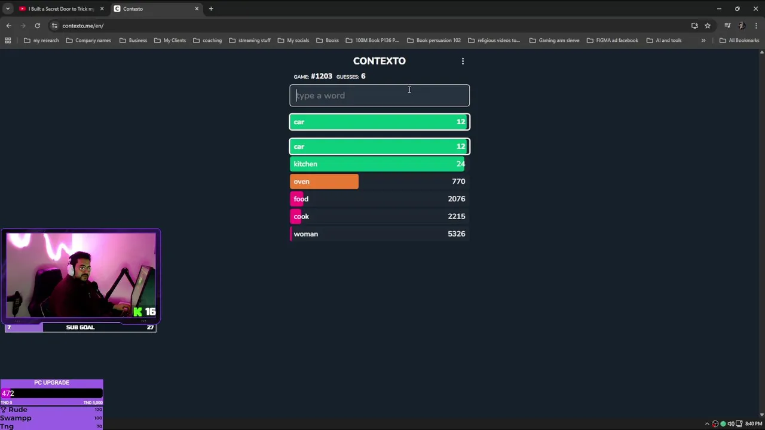This screenshot has height=430, width=765.
Task: Open the 'My socials' bookmark folder
Action: pos(293,41)
